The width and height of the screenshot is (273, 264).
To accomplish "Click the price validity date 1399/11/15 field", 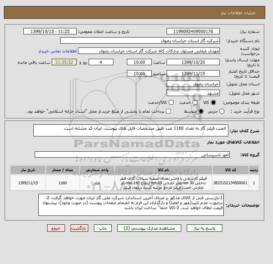I will (193, 73).
